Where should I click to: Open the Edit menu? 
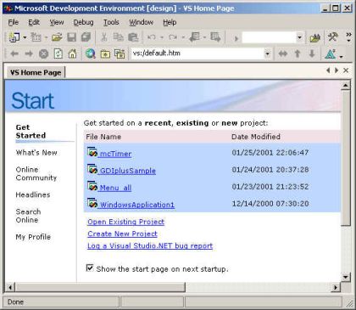click(x=34, y=22)
